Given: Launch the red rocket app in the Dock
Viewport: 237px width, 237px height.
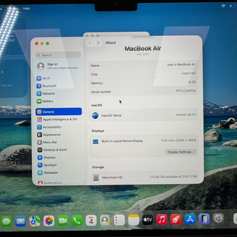Looking at the screenshot, I should (x=176, y=219).
